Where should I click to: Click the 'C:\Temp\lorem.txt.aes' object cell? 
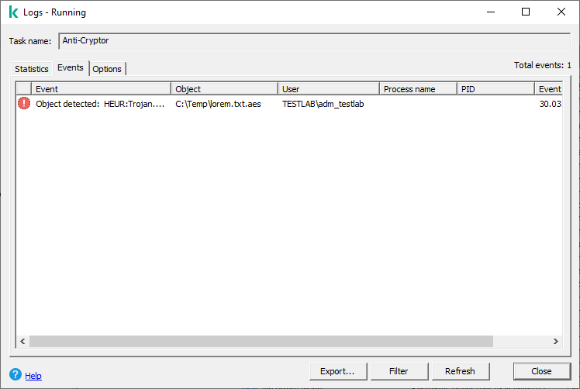point(218,104)
